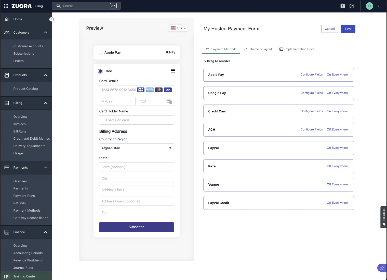Image resolution: width=387 pixels, height=280 pixels.
Task: Collapse the sidebar with the arrow handle
Action: (x=51, y=19)
